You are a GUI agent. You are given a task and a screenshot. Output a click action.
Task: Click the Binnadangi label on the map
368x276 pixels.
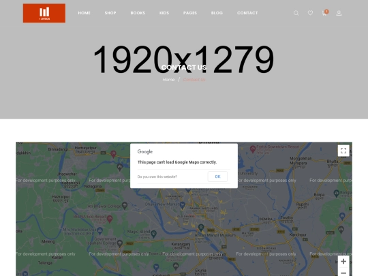tap(58, 149)
